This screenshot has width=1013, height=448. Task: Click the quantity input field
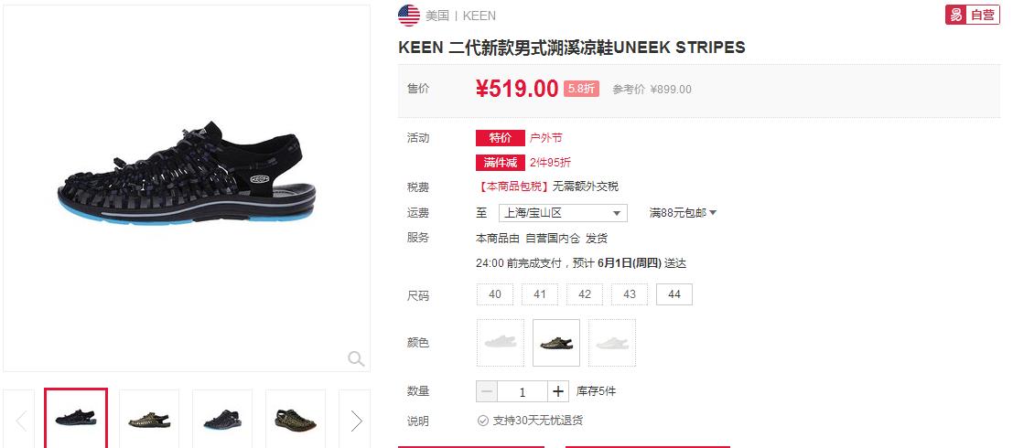[523, 391]
